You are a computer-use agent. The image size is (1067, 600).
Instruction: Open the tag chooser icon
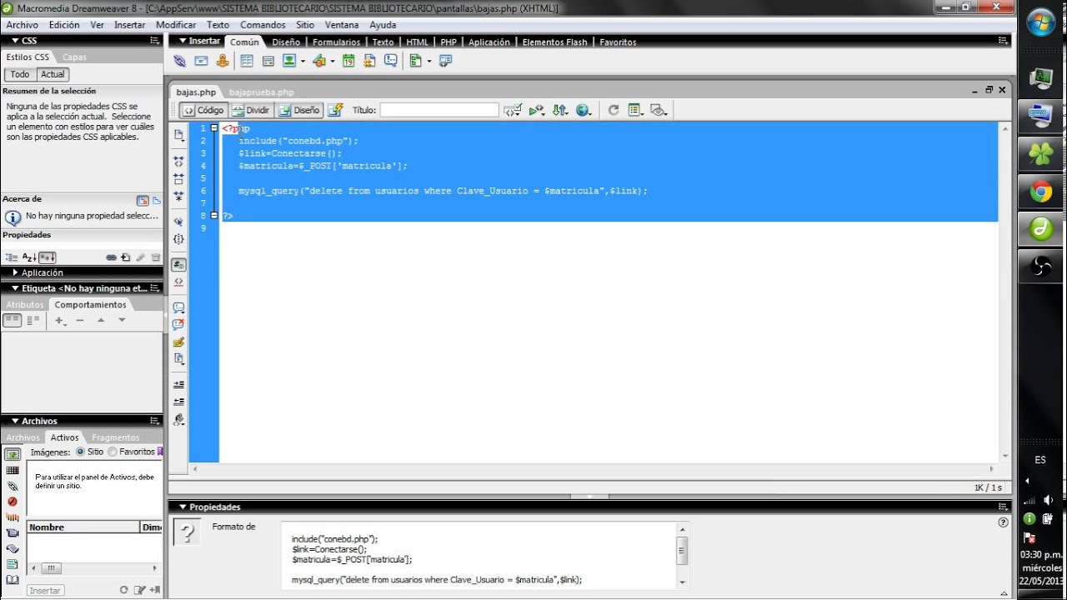[x=445, y=61]
